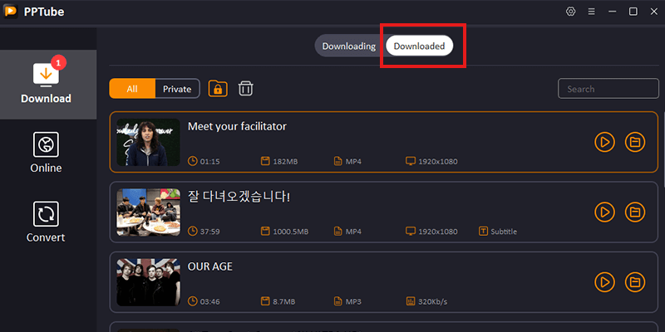
Task: Open the Download section in sidebar
Action: [47, 83]
